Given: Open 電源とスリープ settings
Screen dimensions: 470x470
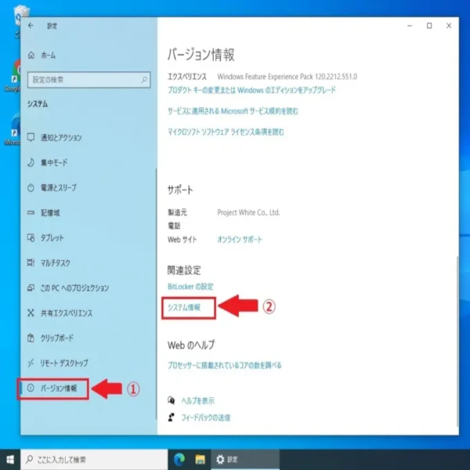Looking at the screenshot, I should [x=59, y=188].
